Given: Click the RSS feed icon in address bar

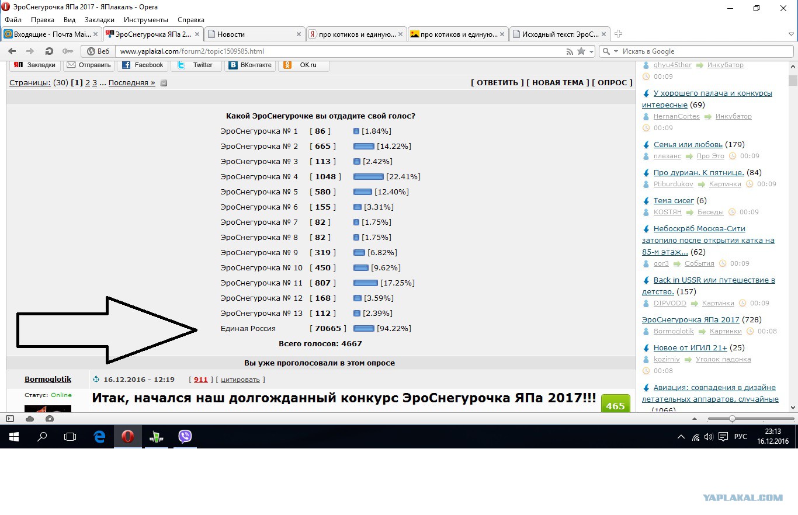Looking at the screenshot, I should click(x=570, y=51).
